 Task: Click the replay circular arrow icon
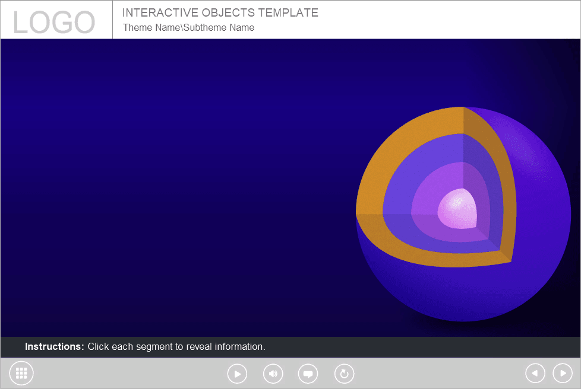click(344, 374)
